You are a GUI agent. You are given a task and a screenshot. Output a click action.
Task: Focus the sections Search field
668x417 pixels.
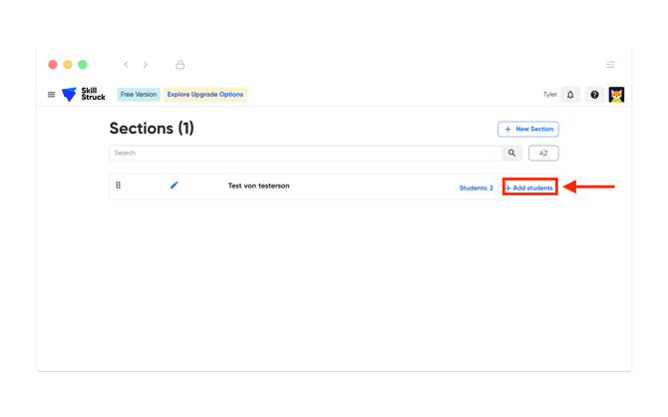pyautogui.click(x=304, y=154)
